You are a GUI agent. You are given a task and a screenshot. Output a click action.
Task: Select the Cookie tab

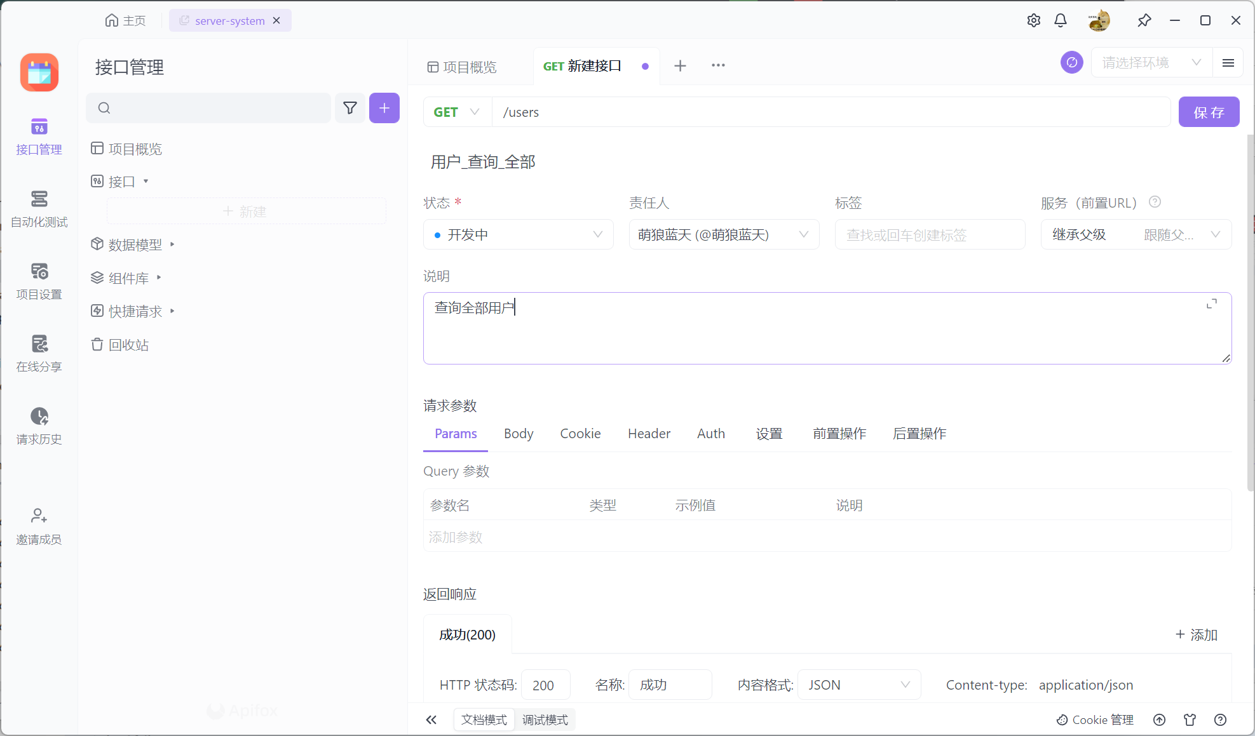pyautogui.click(x=580, y=434)
